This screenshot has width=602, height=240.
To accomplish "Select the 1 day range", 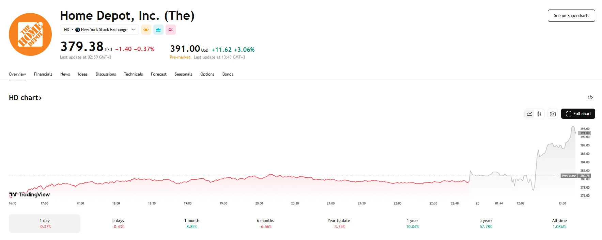I will [45, 223].
